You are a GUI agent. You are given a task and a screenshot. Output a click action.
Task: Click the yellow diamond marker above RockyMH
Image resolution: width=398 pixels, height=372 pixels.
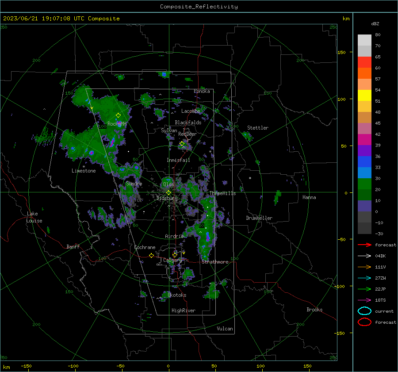[118, 115]
